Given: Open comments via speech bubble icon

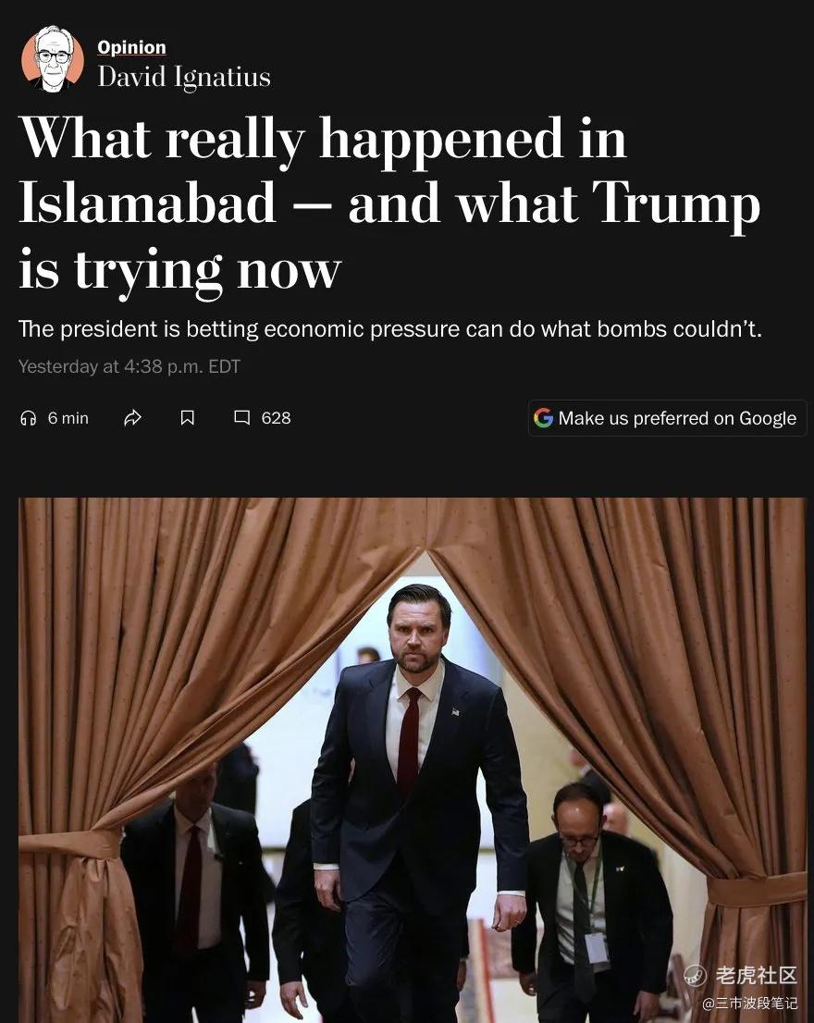Looking at the screenshot, I should click(242, 417).
